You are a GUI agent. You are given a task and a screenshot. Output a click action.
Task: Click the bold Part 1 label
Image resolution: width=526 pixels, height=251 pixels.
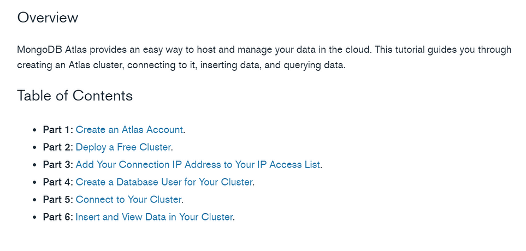[x=58, y=130]
